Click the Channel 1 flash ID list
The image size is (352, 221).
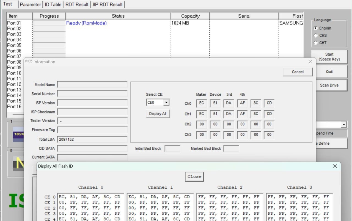(x=160, y=207)
